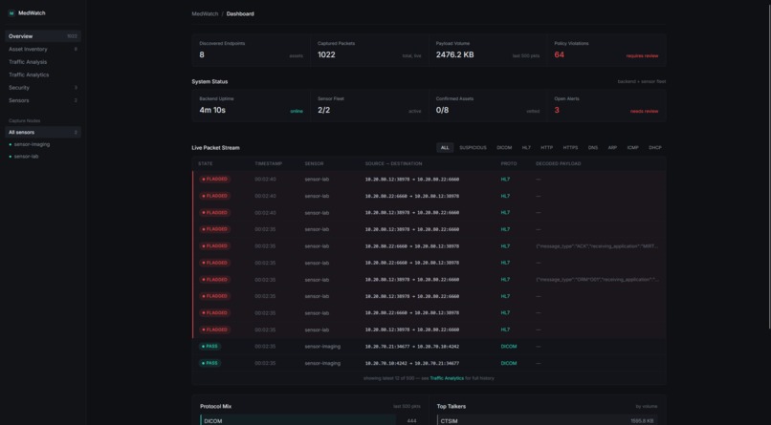Click the Open Alerts count 3

557,111
